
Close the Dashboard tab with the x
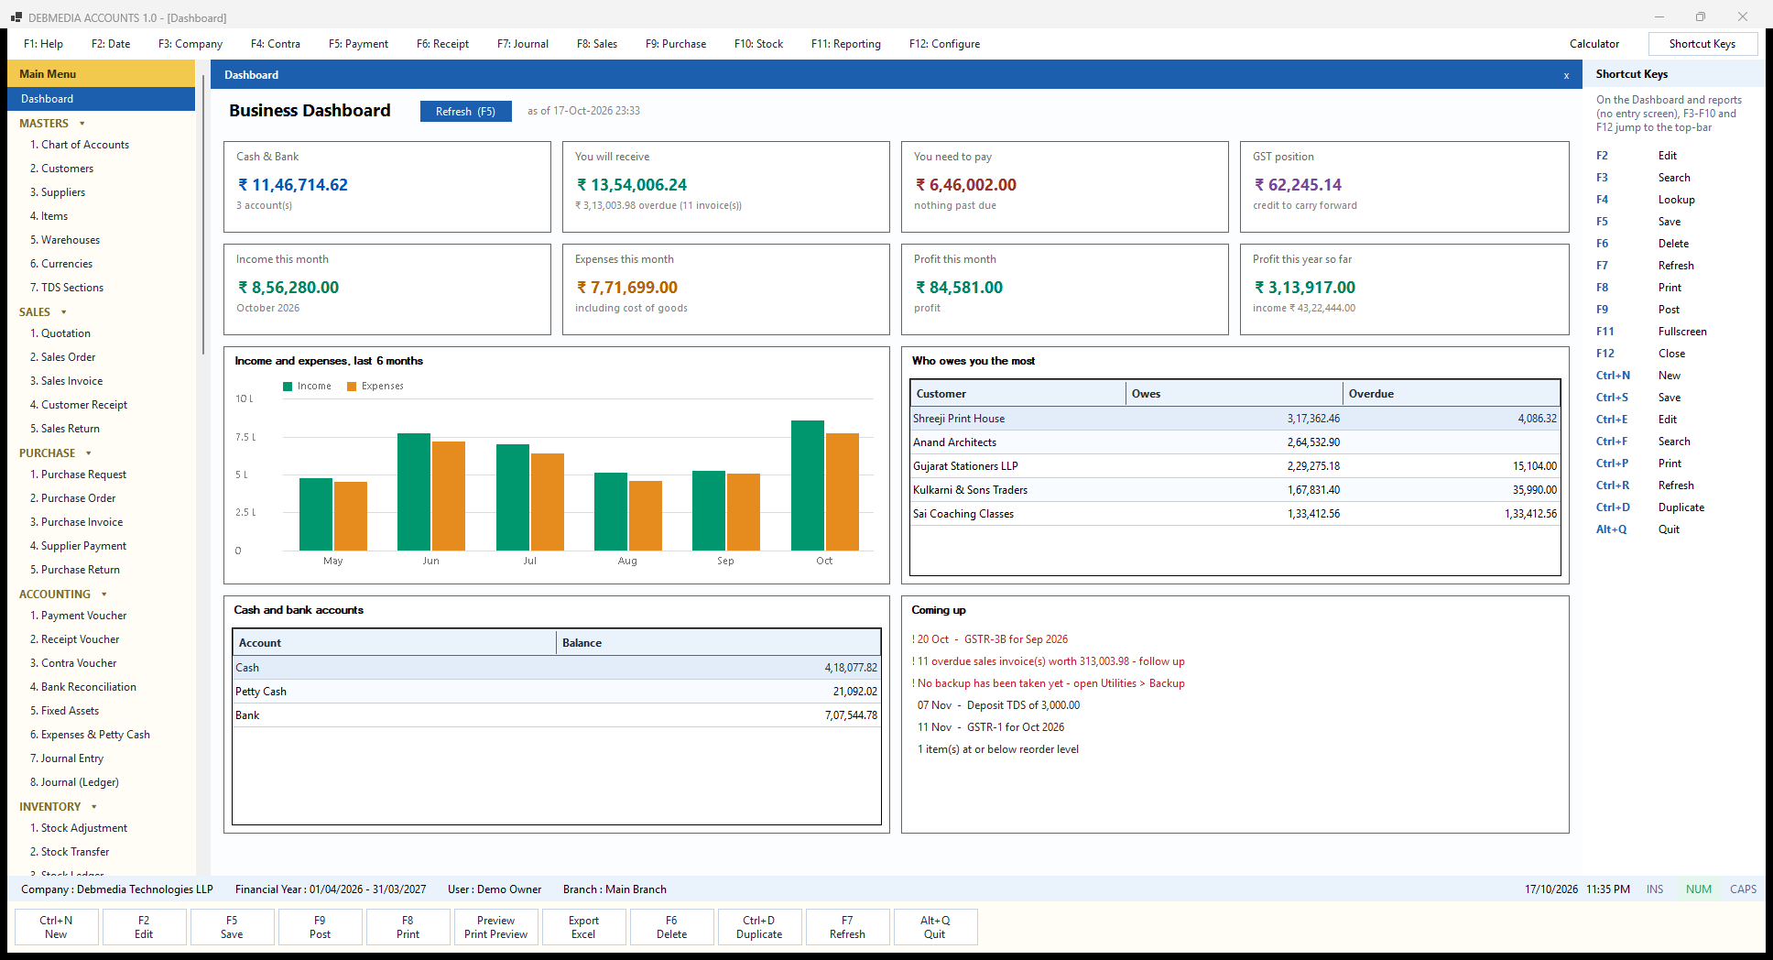click(1566, 75)
